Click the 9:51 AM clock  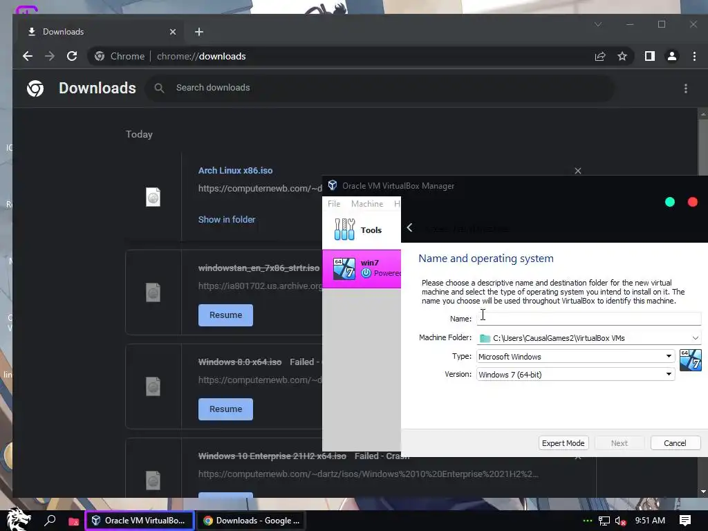[x=650, y=521]
